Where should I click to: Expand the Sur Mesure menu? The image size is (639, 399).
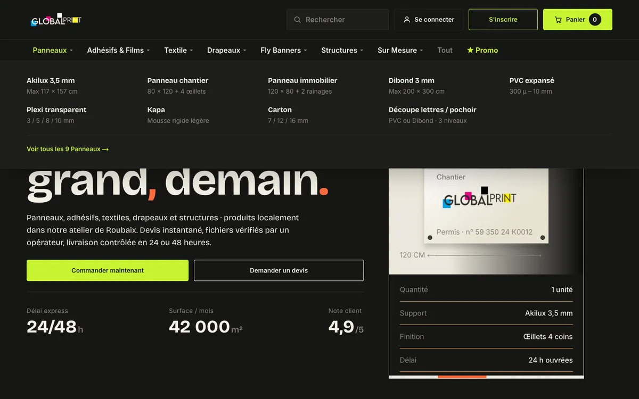[x=400, y=50]
